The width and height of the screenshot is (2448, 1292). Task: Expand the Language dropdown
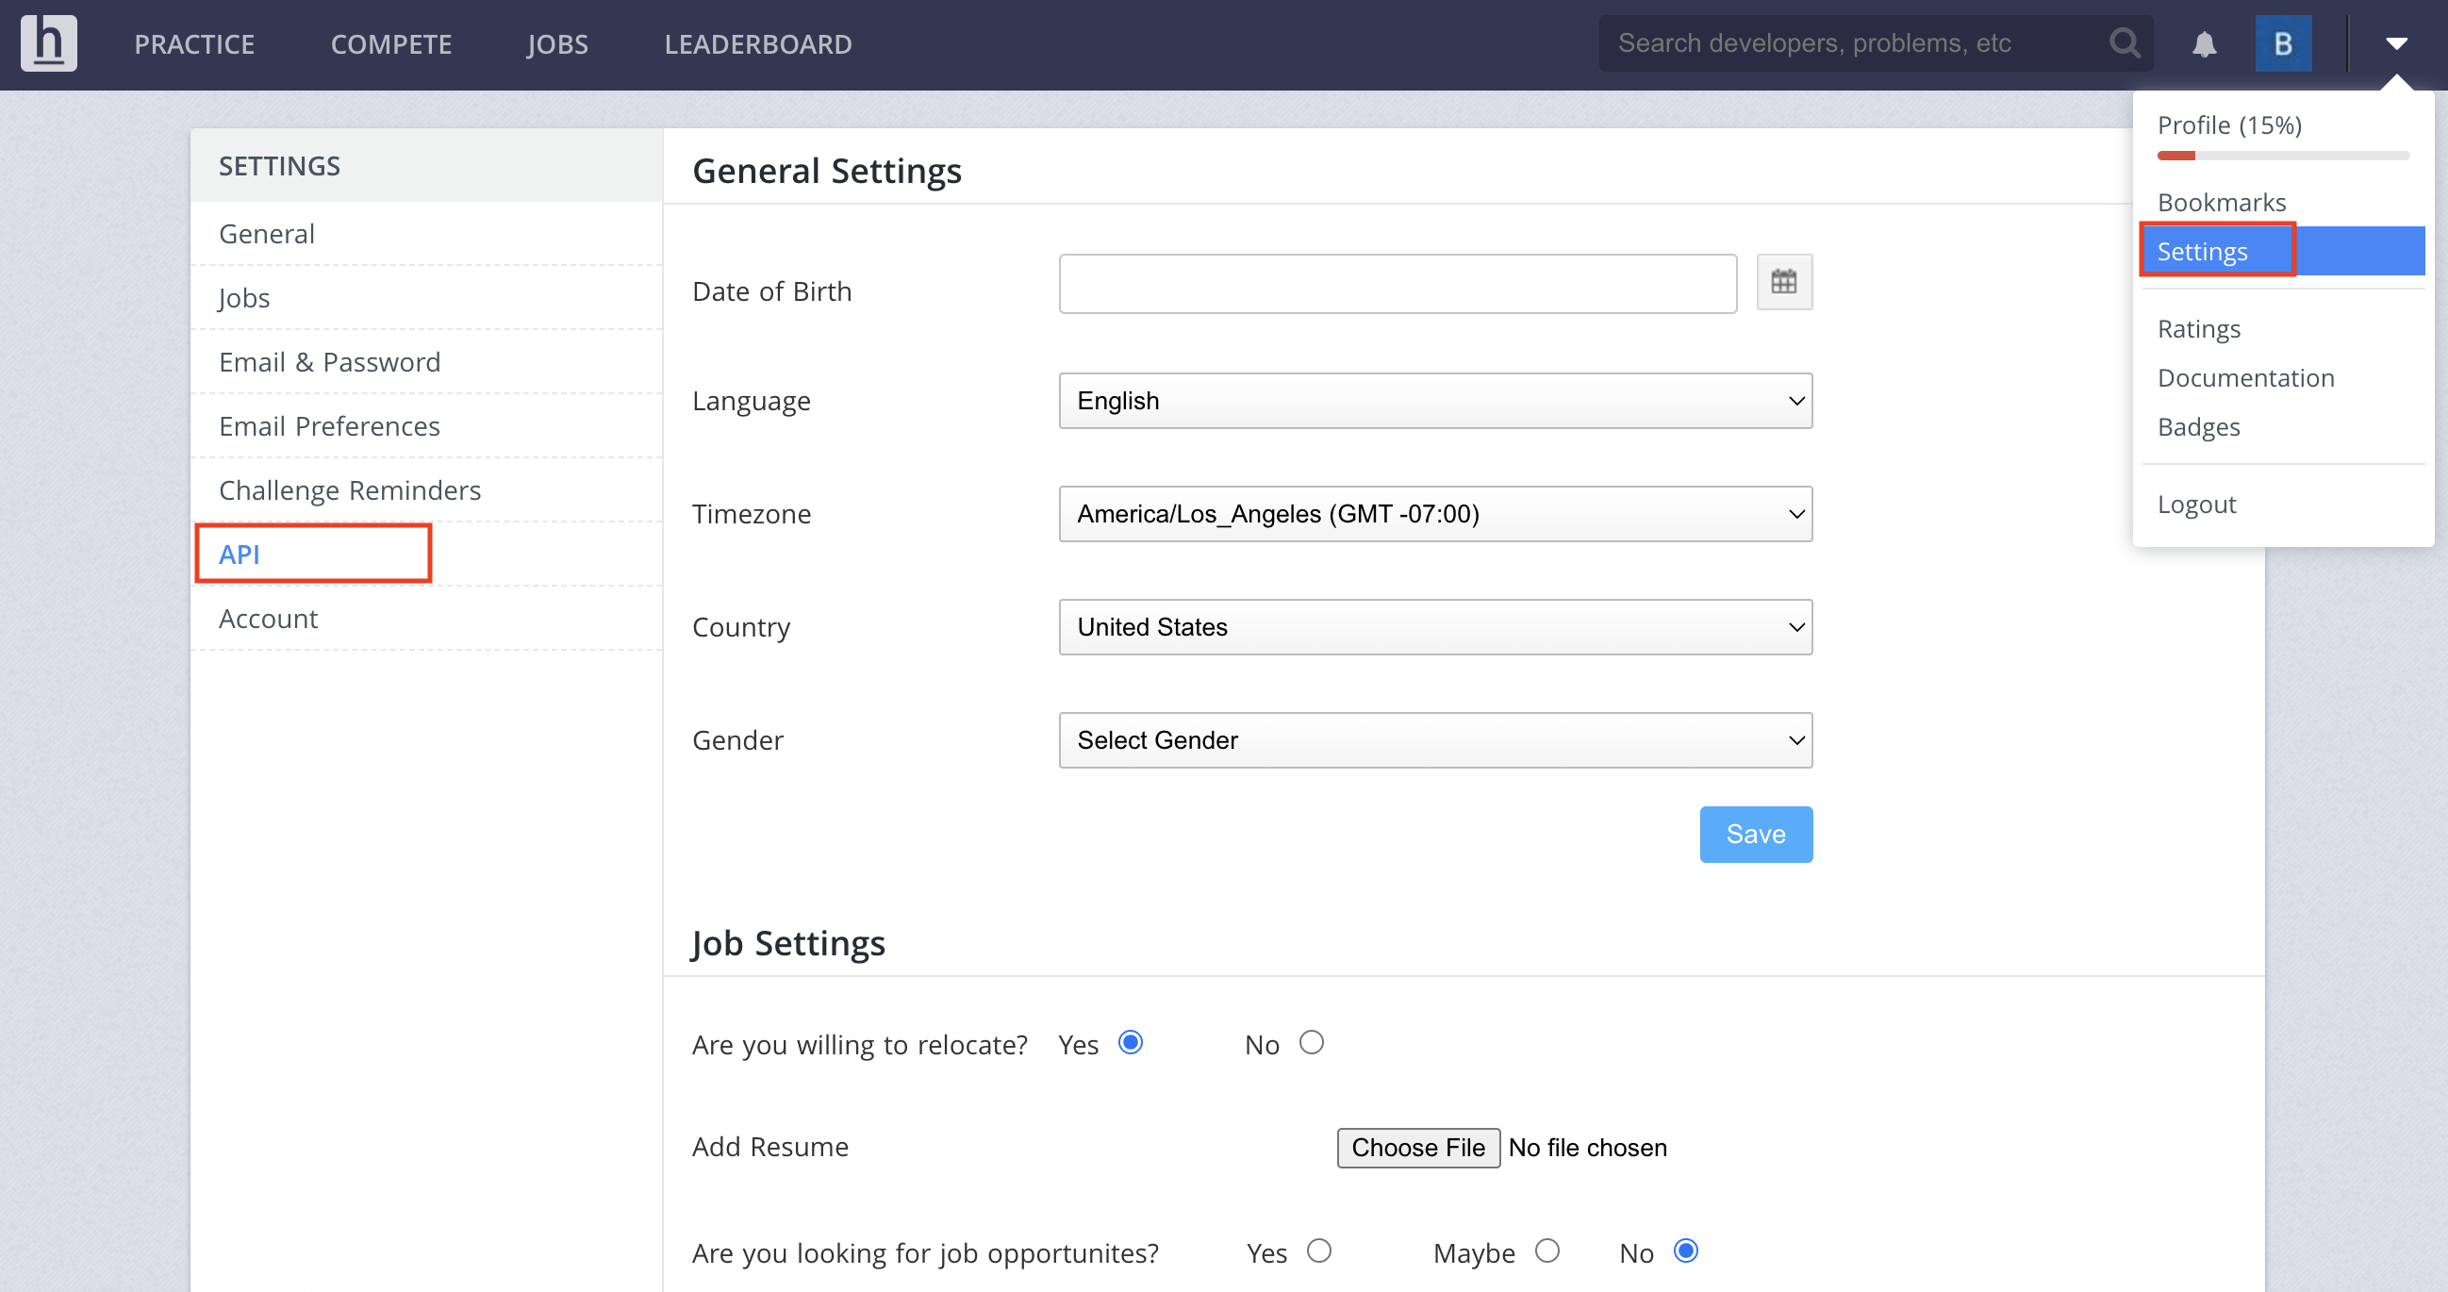tap(1434, 401)
